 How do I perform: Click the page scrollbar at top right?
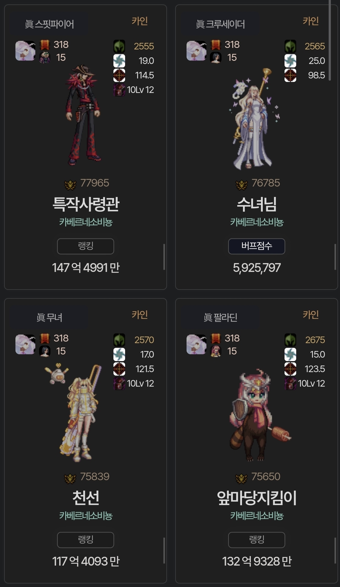(330, 40)
